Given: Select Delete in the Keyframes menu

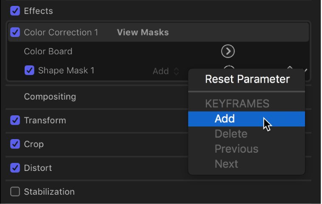Looking at the screenshot, I should pyautogui.click(x=231, y=134).
